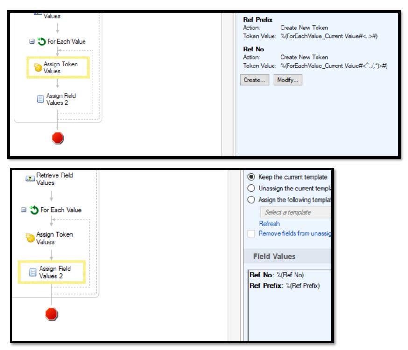Select Retrieve Field Values label in bottom workflow

[x=55, y=179]
